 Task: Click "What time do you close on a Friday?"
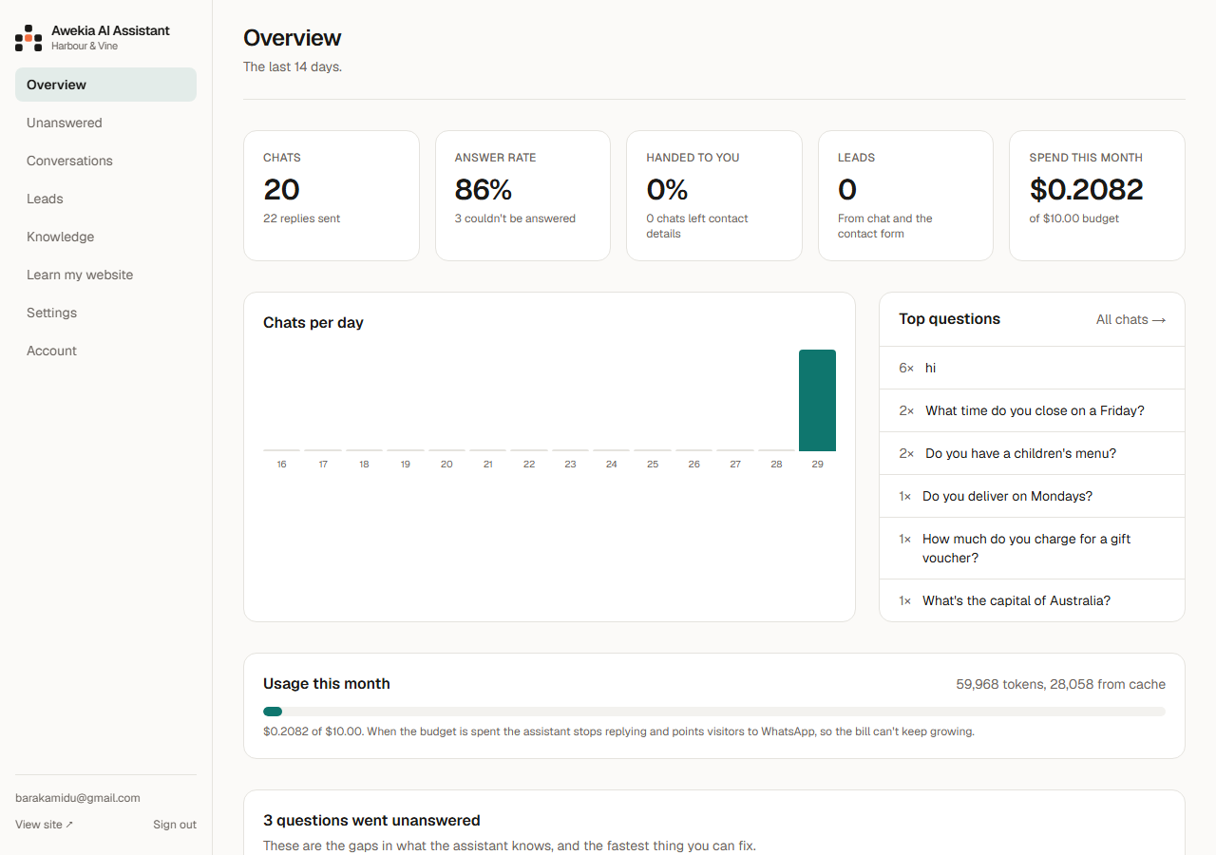coord(1032,410)
